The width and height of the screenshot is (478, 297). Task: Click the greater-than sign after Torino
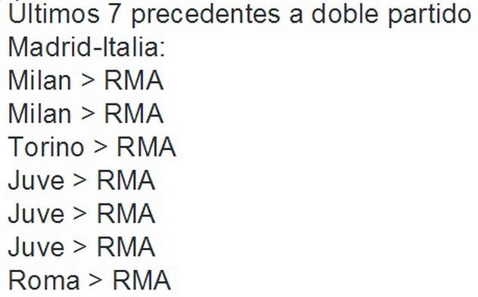101,147
